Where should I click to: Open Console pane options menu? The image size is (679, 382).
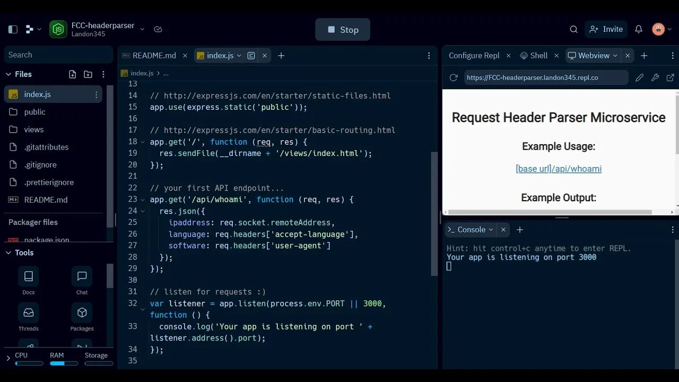coord(673,229)
